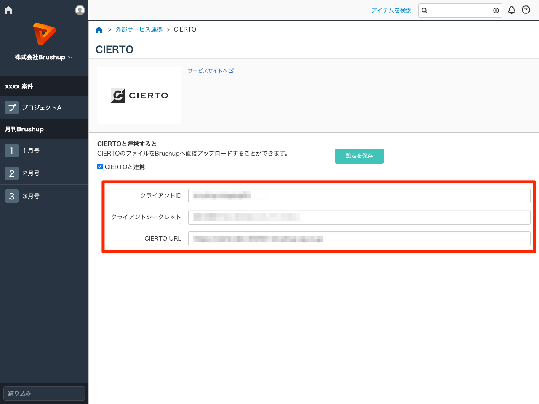Click the CIERTO breadcrumb text
Viewport: 539px width, 404px height.
pos(185,29)
